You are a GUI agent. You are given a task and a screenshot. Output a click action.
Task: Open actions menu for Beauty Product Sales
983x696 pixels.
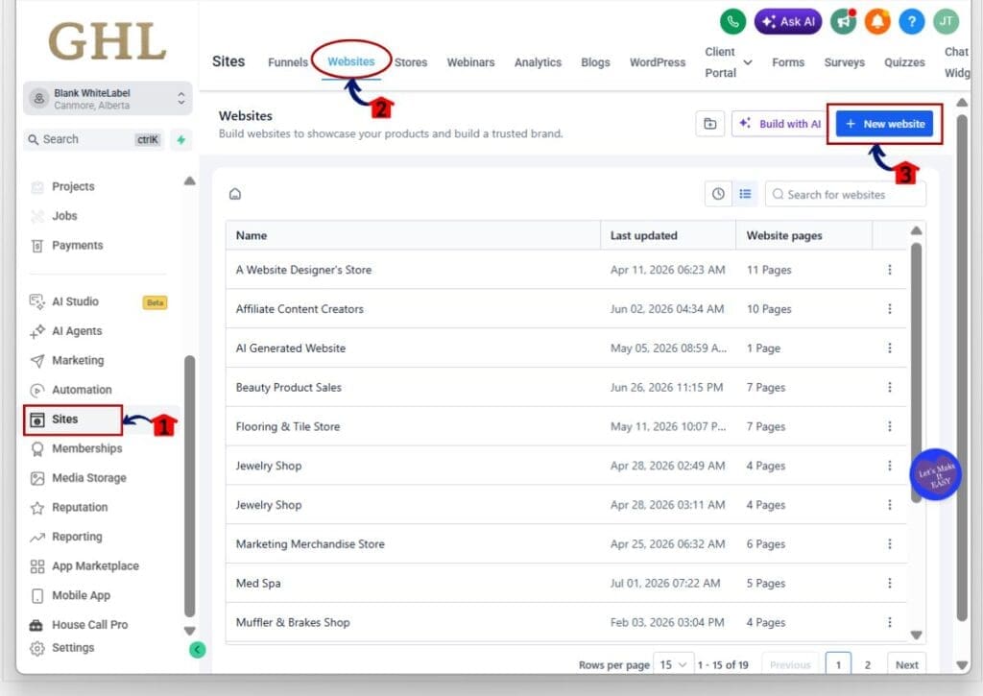(889, 387)
